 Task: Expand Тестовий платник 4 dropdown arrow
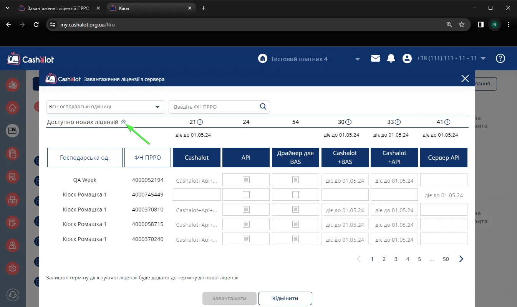pyautogui.click(x=358, y=59)
